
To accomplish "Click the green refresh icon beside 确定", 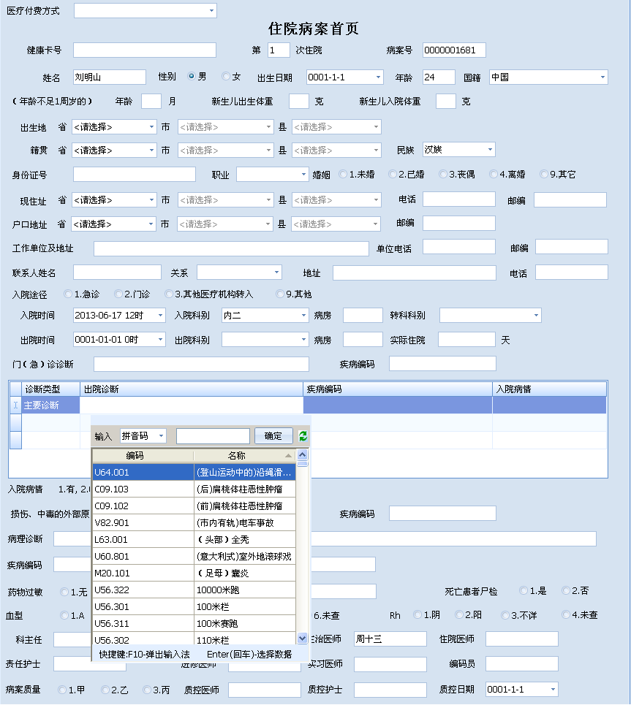I will point(302,435).
